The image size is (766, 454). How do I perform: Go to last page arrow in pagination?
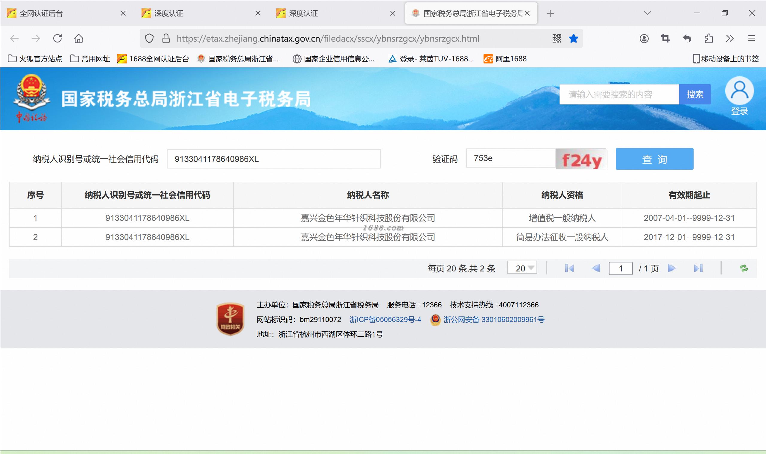pos(698,268)
